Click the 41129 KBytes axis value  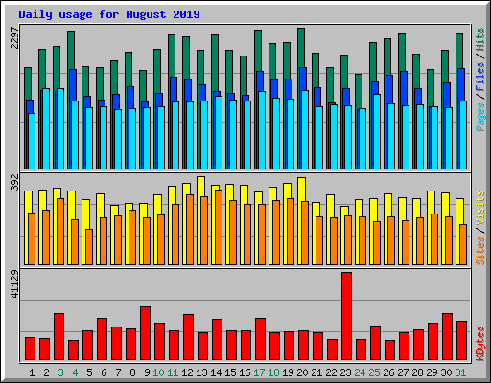point(14,284)
